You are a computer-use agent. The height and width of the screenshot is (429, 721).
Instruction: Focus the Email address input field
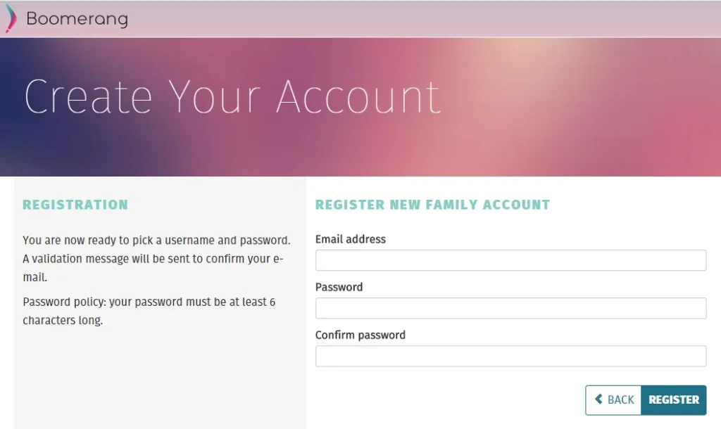coord(510,260)
